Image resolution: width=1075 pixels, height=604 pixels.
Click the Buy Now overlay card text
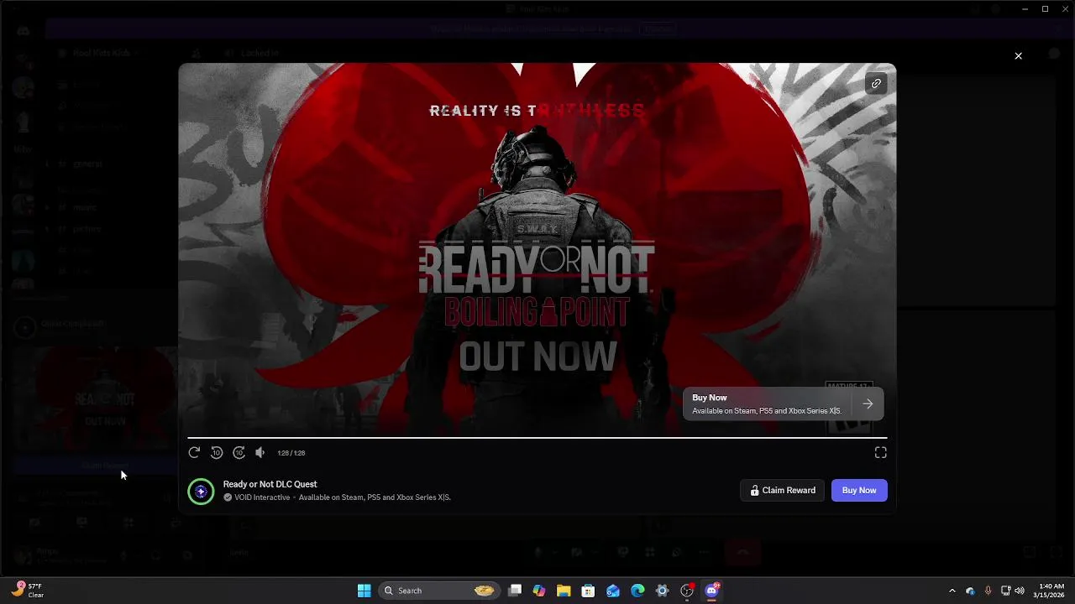pos(767,404)
